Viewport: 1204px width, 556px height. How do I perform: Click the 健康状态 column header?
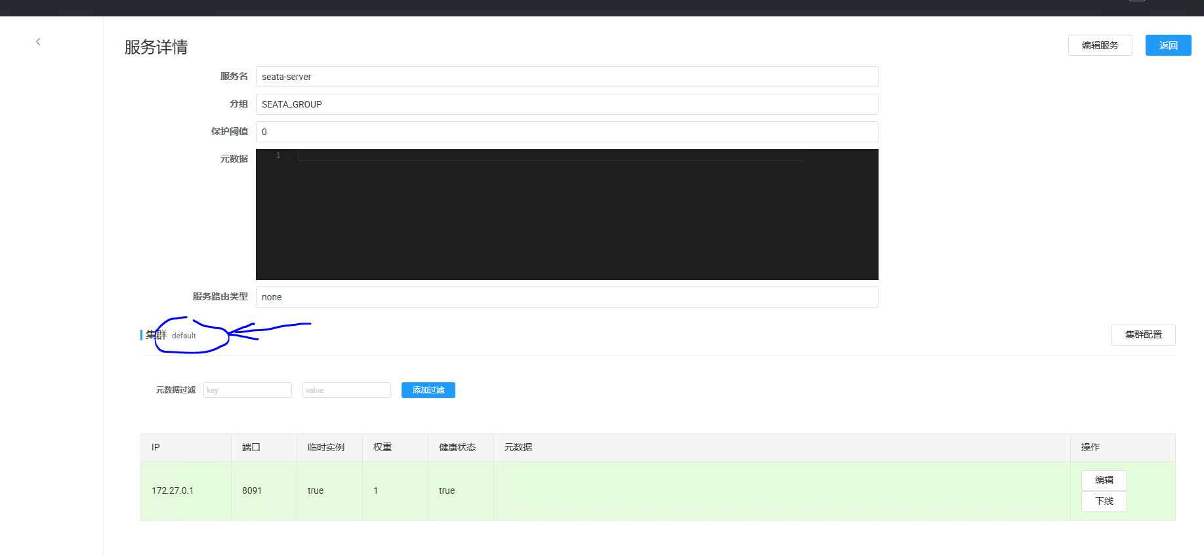pyautogui.click(x=457, y=447)
